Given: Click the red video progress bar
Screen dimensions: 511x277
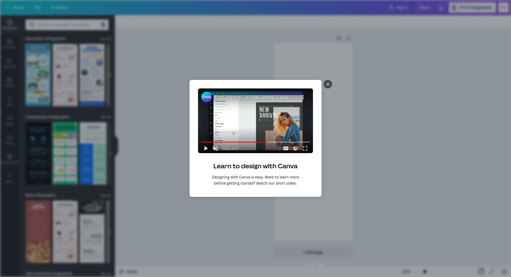Looking at the screenshot, I should [x=234, y=142].
